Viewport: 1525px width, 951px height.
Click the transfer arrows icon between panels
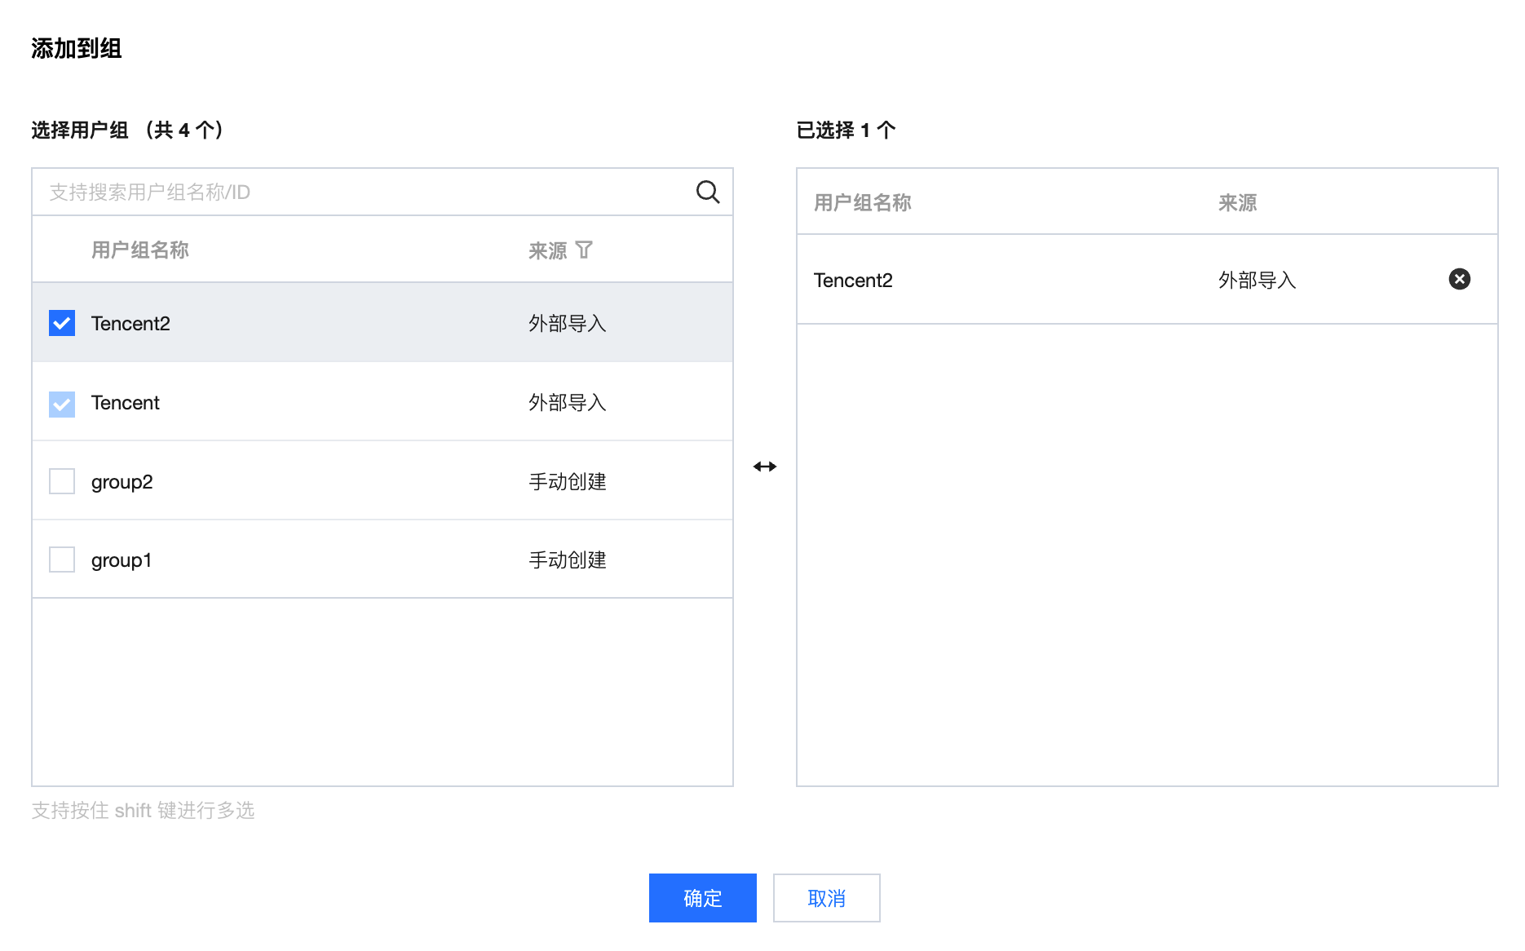click(x=765, y=467)
